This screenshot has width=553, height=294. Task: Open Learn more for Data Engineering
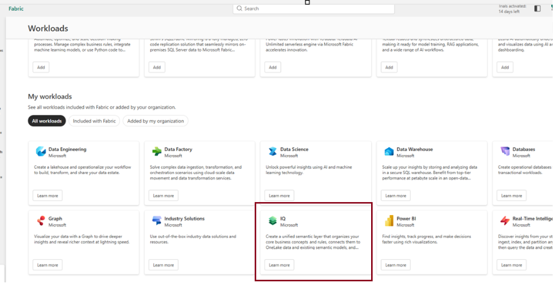click(x=48, y=195)
